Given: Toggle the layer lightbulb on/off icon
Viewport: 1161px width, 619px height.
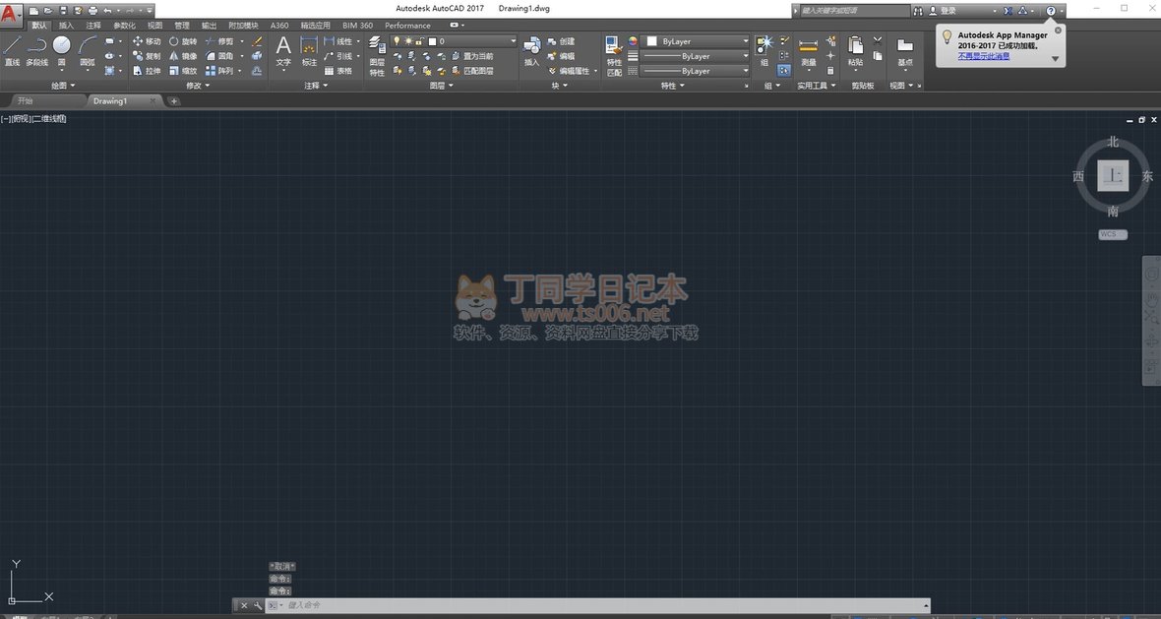Looking at the screenshot, I should [x=397, y=41].
